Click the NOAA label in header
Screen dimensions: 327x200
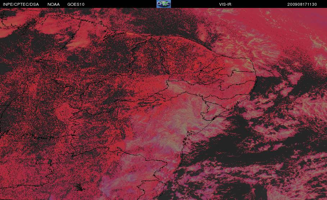coord(54,4)
